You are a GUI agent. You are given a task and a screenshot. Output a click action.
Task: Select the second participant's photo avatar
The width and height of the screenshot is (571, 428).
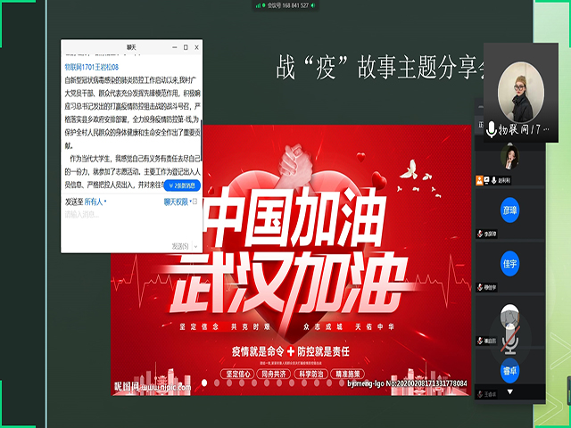pos(509,157)
